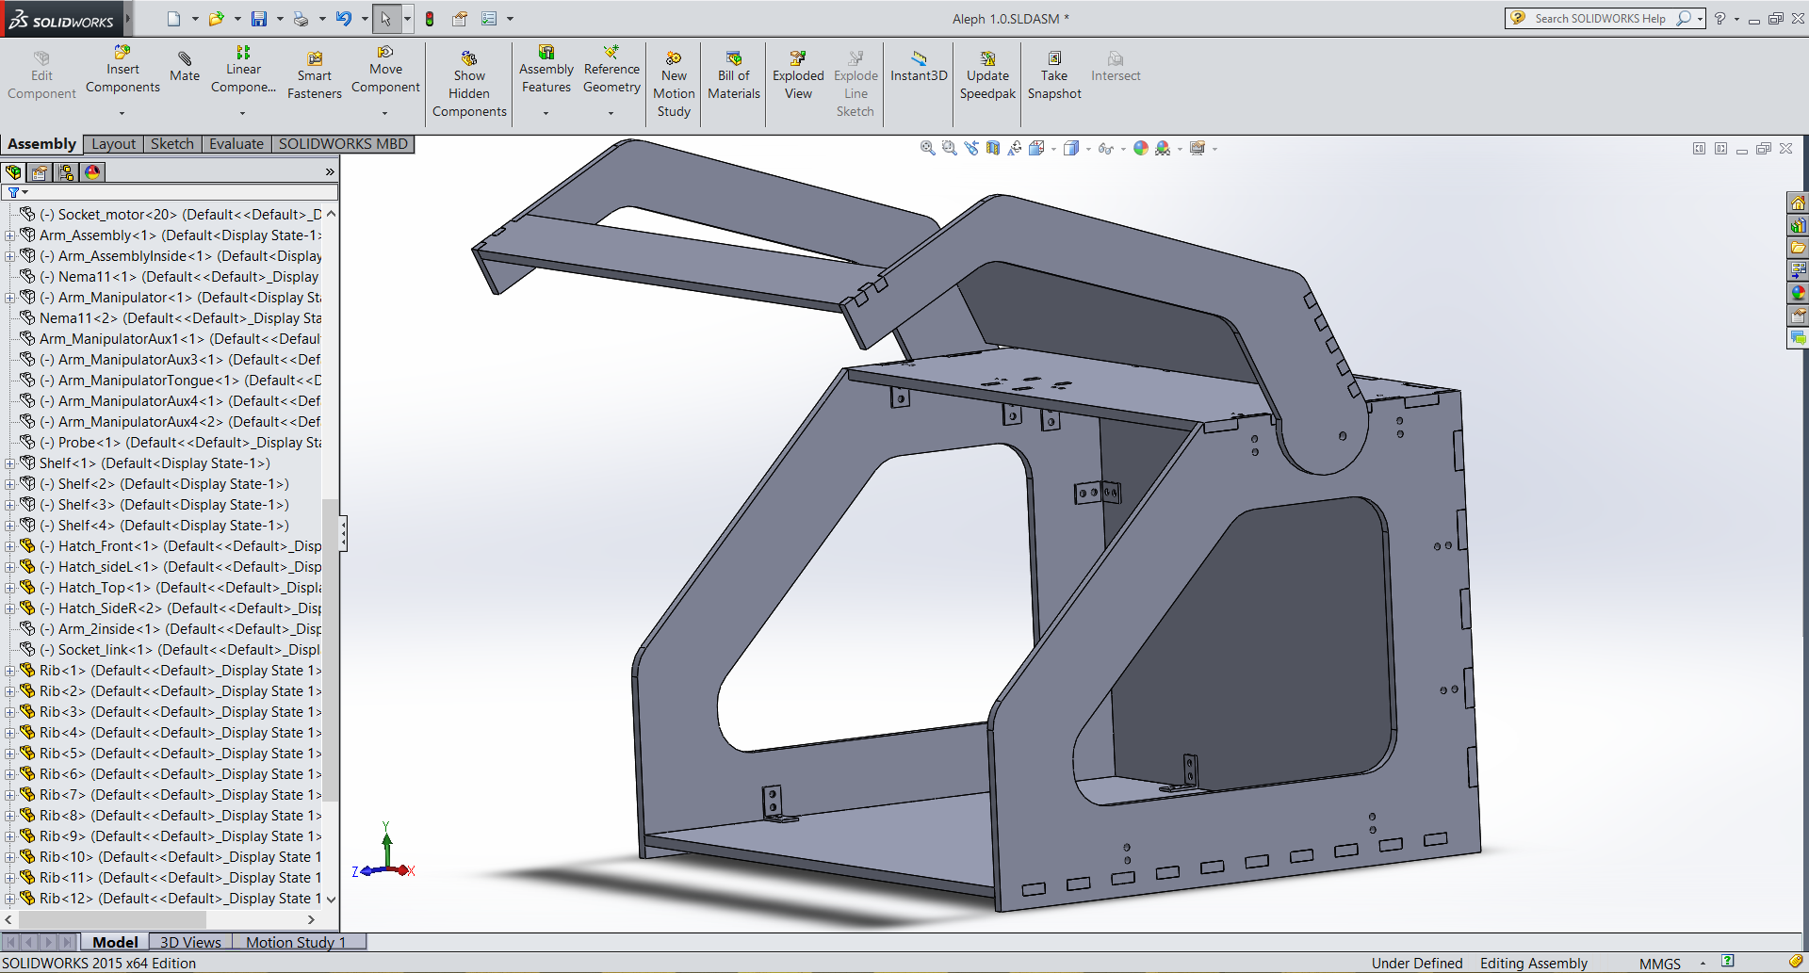Switch to the Layout tab
The height and width of the screenshot is (973, 1809).
[114, 143]
